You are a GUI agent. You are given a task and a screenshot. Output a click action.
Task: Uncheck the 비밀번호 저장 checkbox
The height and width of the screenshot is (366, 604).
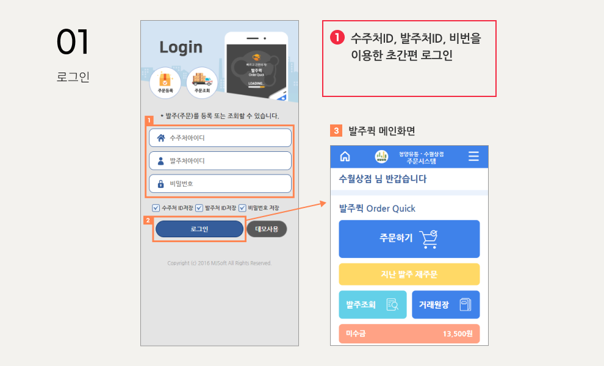click(x=242, y=208)
